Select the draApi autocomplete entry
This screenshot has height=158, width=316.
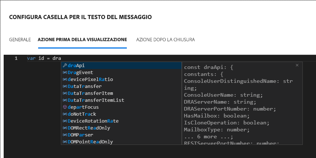tap(77, 66)
